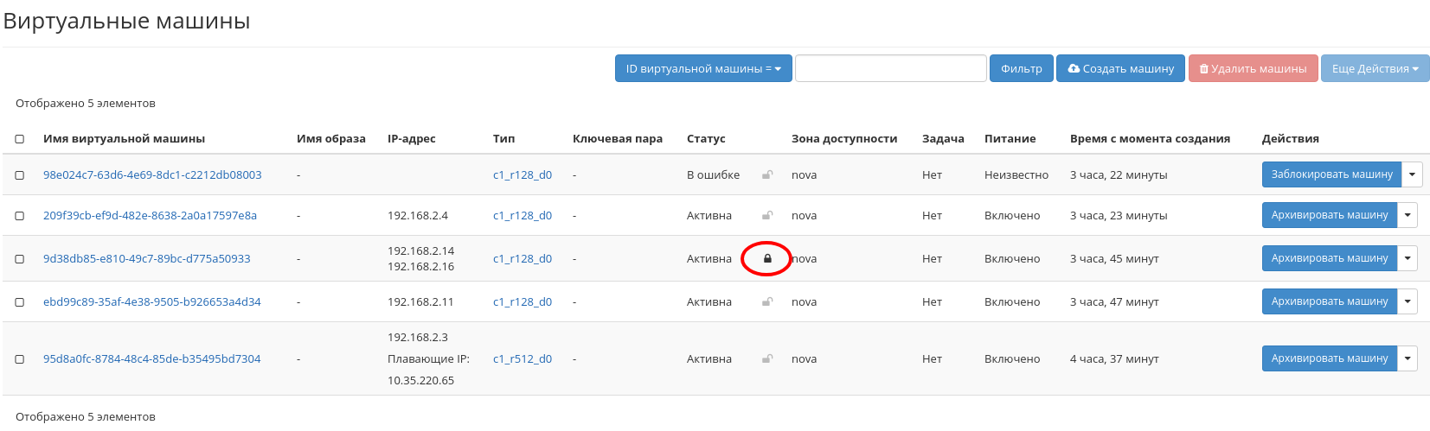Focus the filter text input field
Image resolution: width=1430 pixels, height=431 pixels.
click(x=890, y=68)
